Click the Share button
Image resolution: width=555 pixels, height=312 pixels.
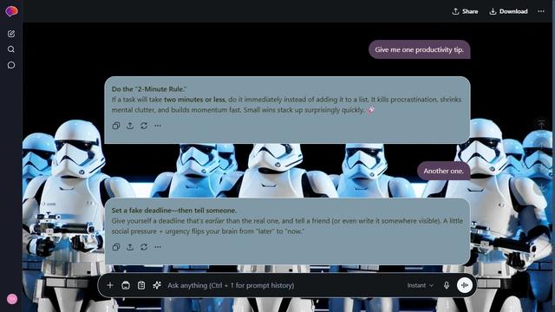click(x=465, y=11)
